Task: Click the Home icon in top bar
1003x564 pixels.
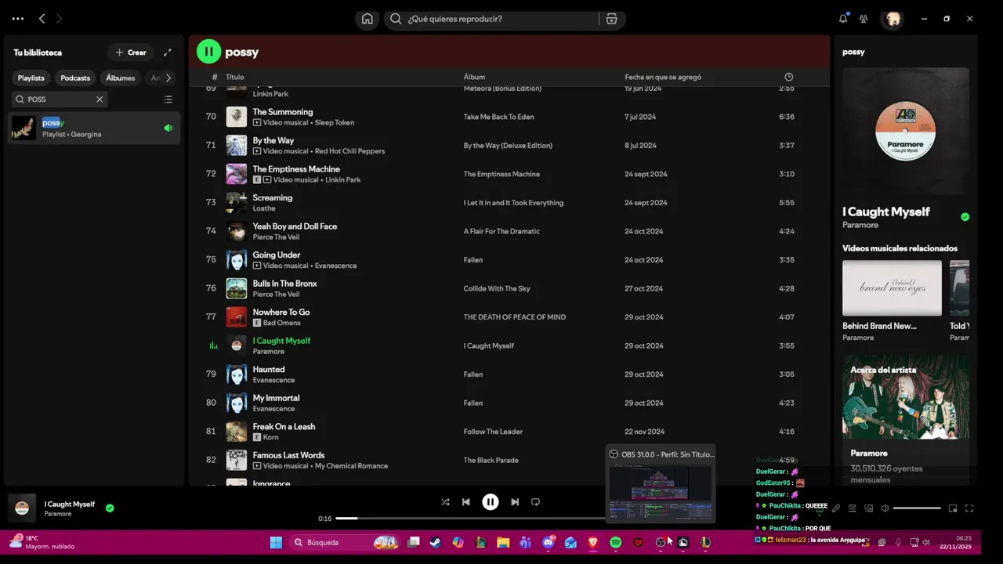Action: click(367, 19)
